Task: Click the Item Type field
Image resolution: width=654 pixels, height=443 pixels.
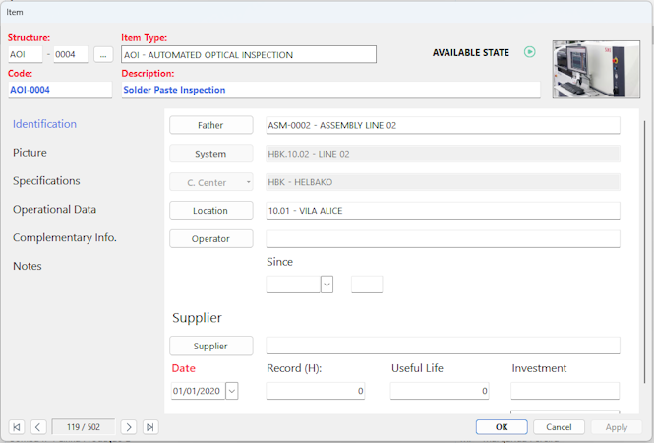Action: [249, 55]
